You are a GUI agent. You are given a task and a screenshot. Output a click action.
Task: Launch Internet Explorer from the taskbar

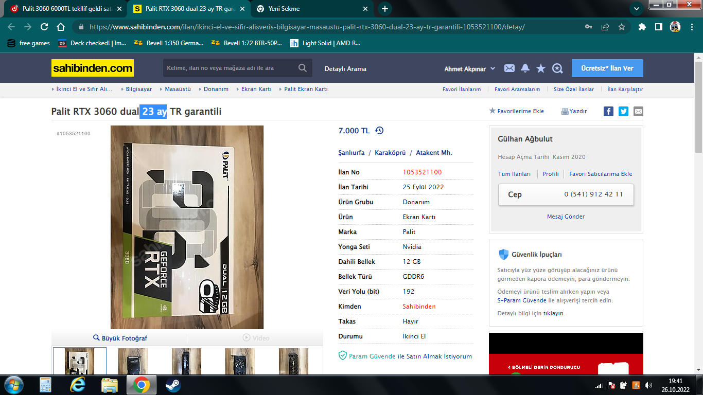click(x=78, y=385)
